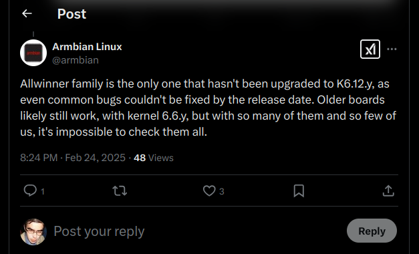Click the Armbian Linux display name

pos(87,47)
